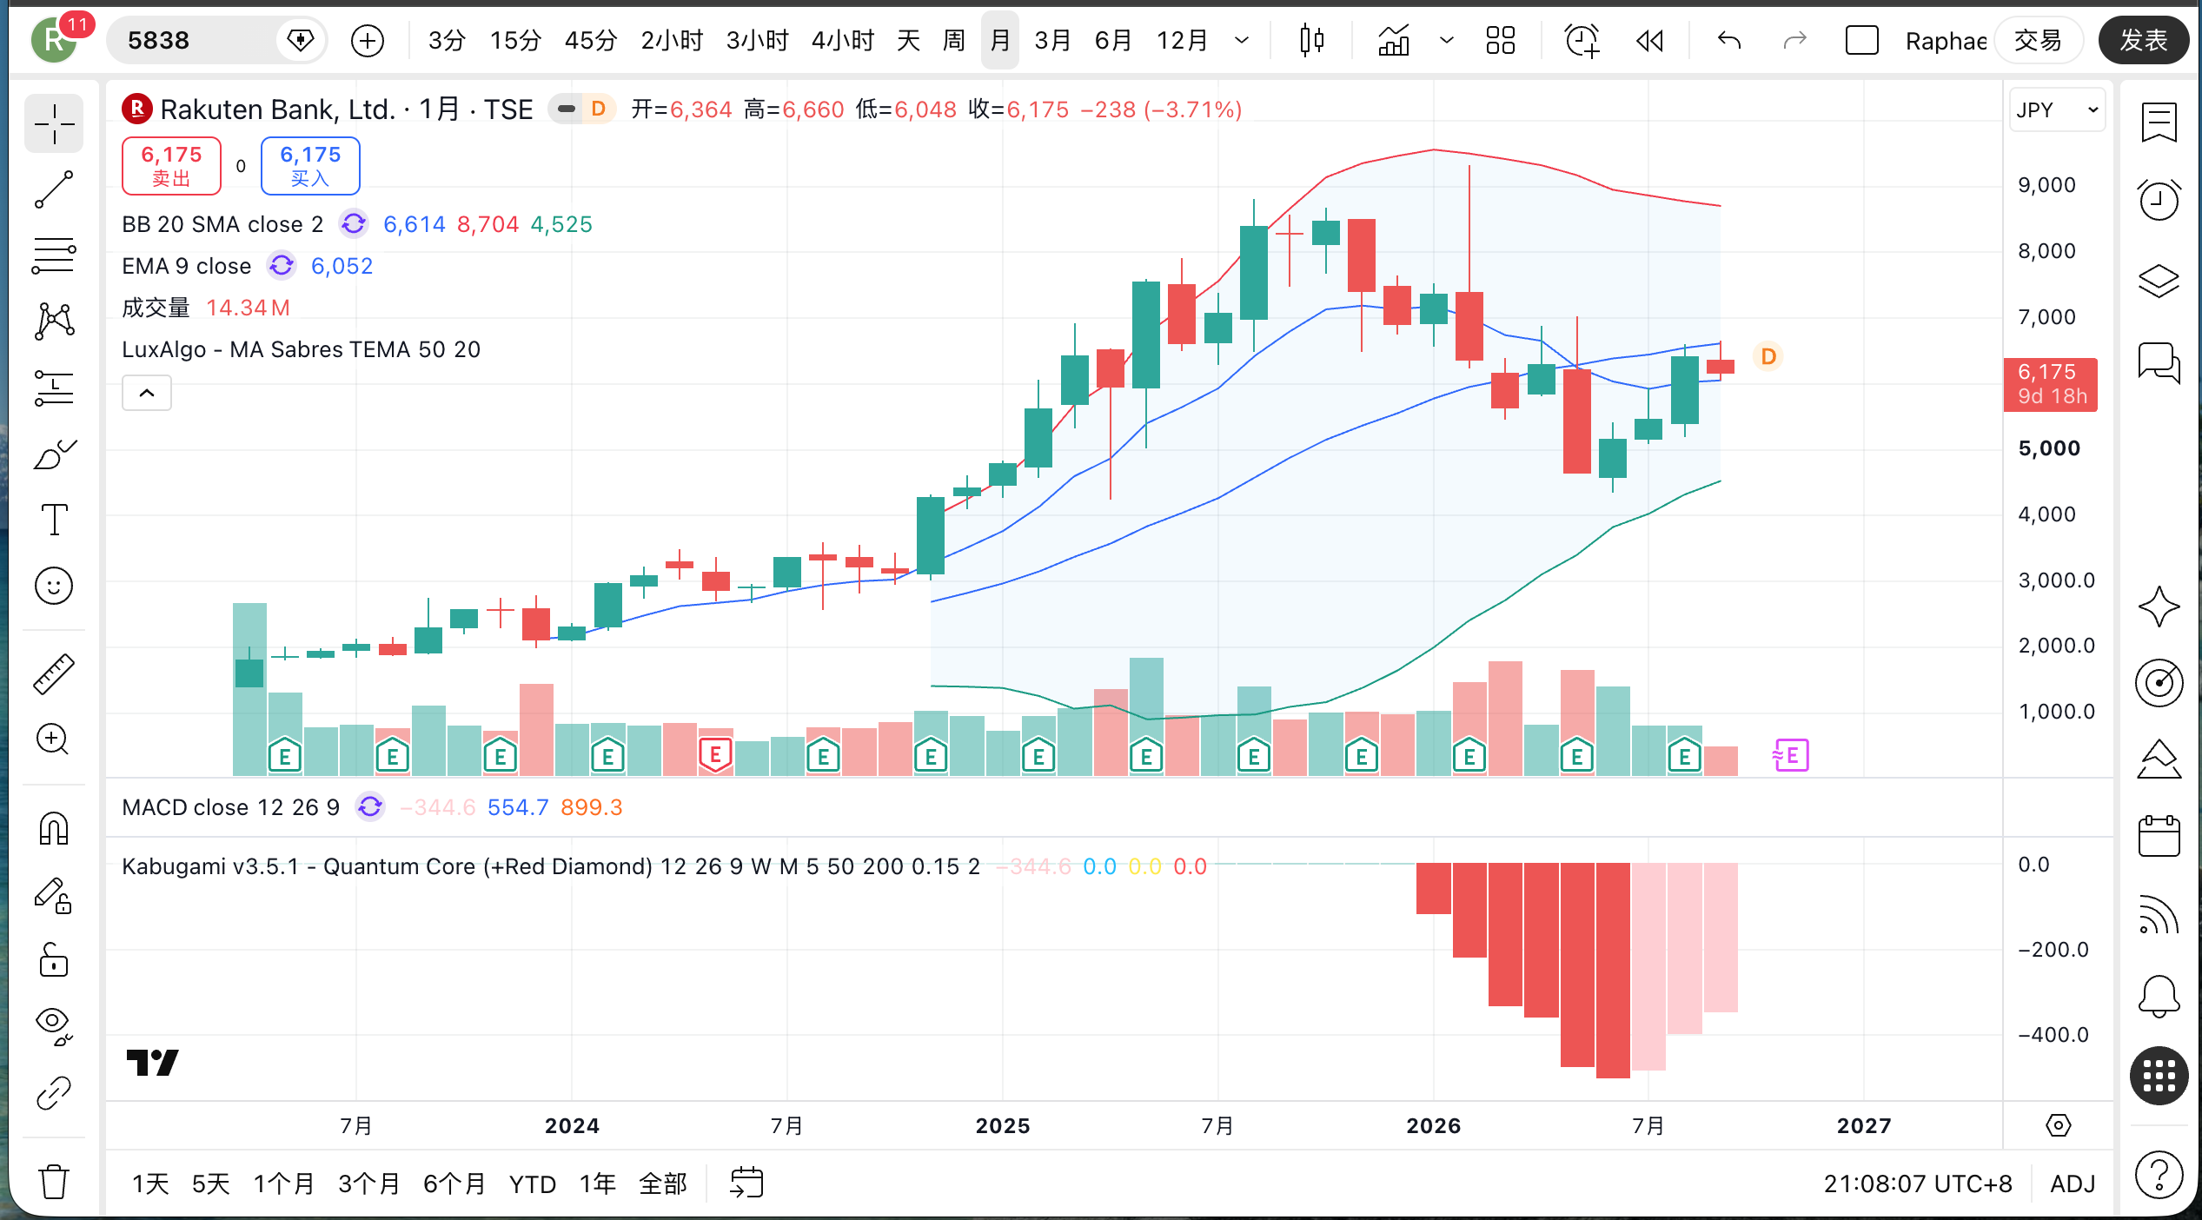Add a symbol to compare
The image size is (2202, 1220).
click(368, 40)
